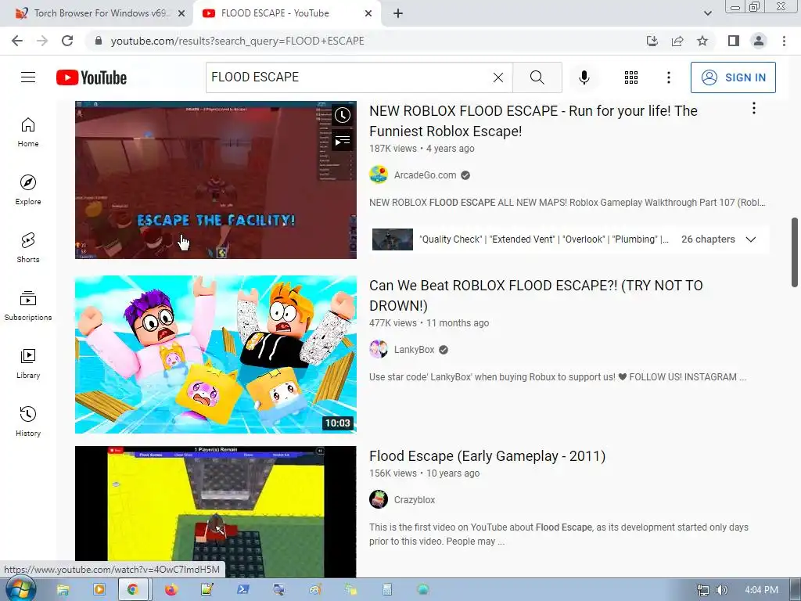Click the ArcadeGo.com channel avatar

coord(379,175)
